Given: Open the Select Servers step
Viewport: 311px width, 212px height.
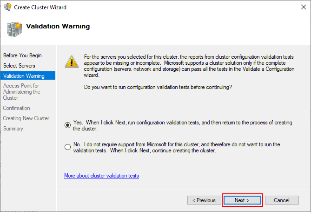Looking at the screenshot, I should pyautogui.click(x=19, y=66).
